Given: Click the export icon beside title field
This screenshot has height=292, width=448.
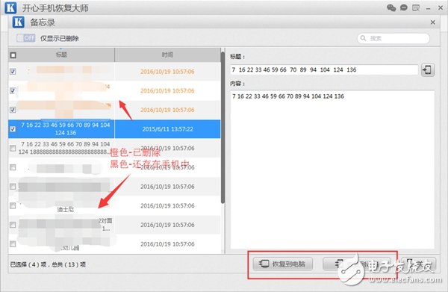Looking at the screenshot, I should (x=428, y=69).
